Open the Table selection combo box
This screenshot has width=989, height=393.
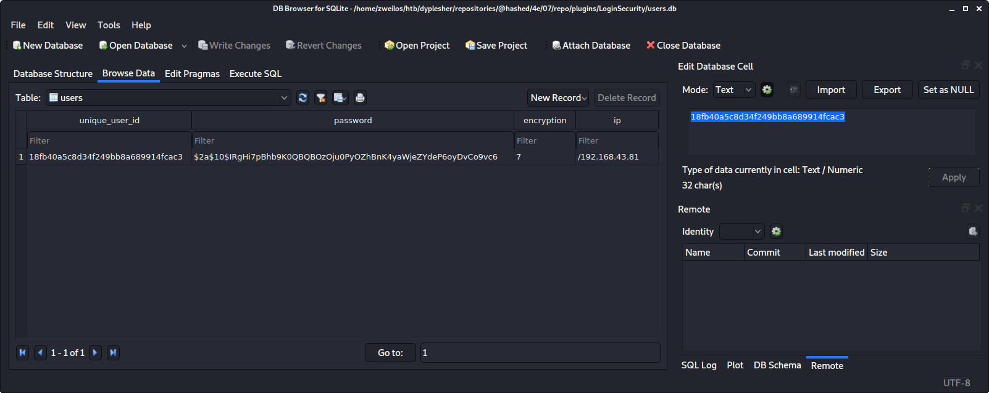(168, 98)
